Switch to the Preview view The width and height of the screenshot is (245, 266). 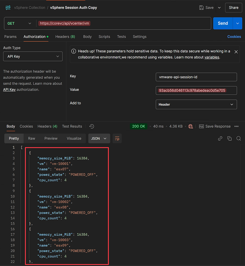point(51,138)
